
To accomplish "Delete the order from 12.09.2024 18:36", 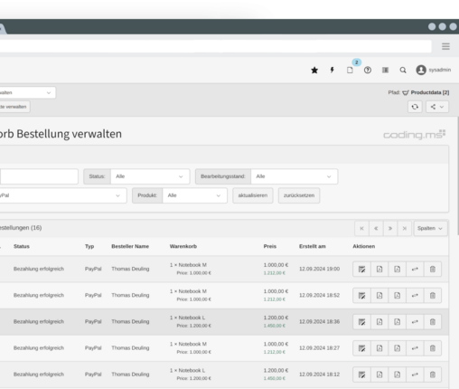I will [433, 322].
